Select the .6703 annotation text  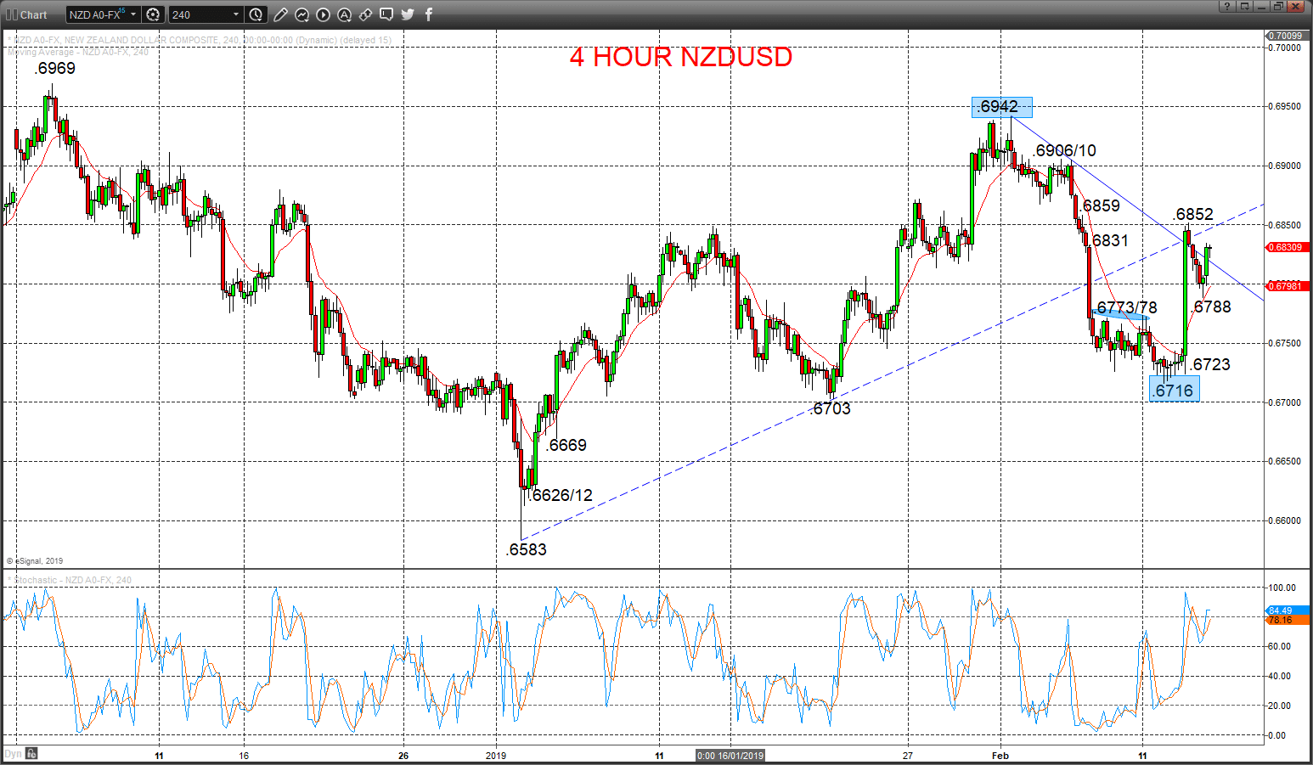831,408
